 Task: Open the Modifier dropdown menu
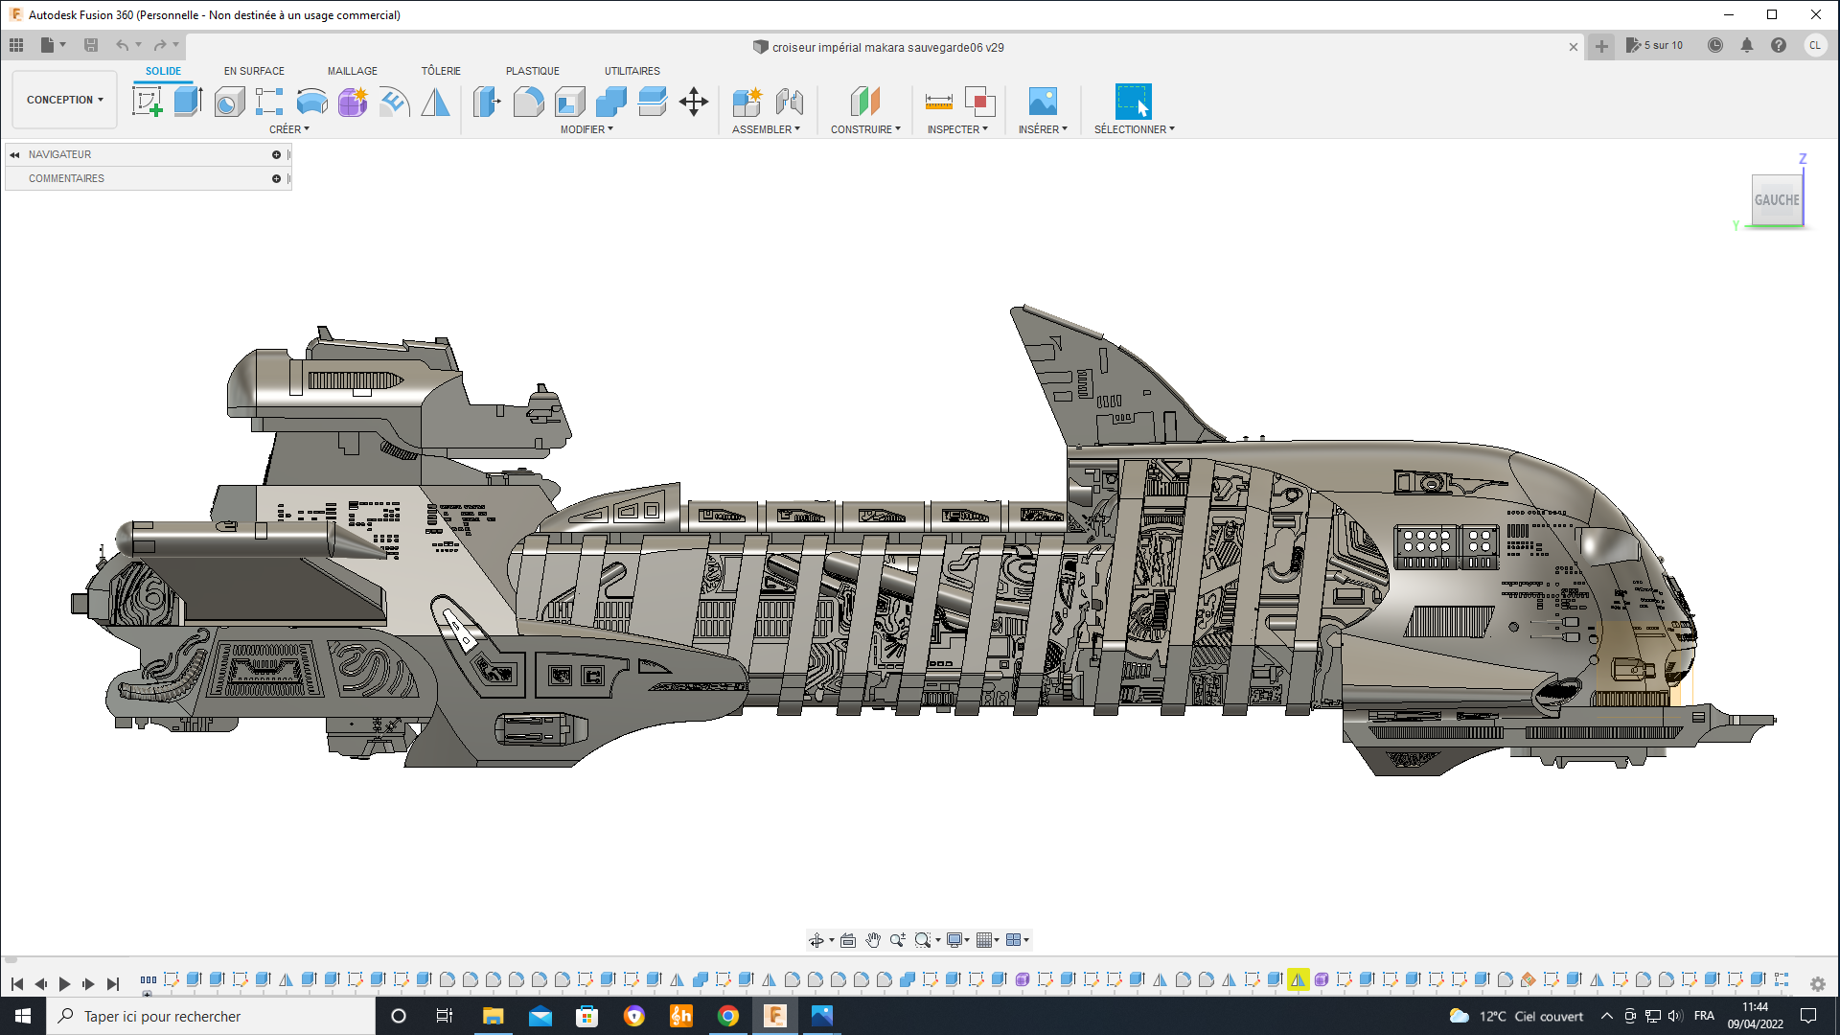[586, 129]
